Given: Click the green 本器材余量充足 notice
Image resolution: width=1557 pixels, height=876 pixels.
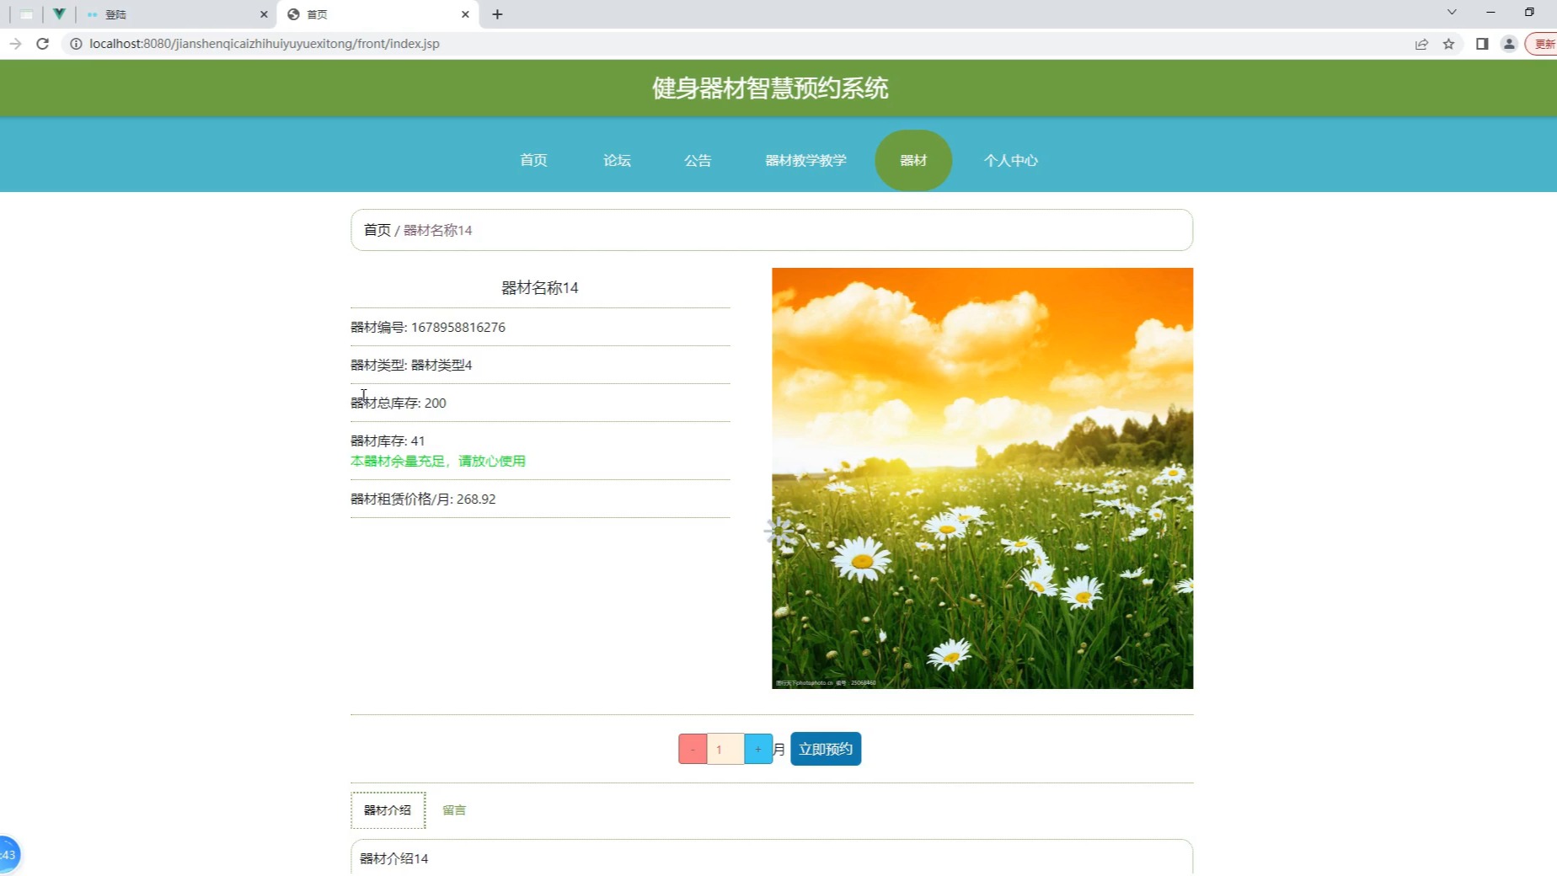Looking at the screenshot, I should pyautogui.click(x=438, y=461).
